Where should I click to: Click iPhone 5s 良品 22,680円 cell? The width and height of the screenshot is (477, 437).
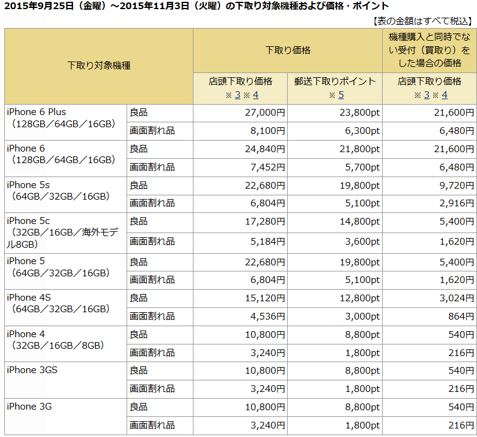point(240,186)
